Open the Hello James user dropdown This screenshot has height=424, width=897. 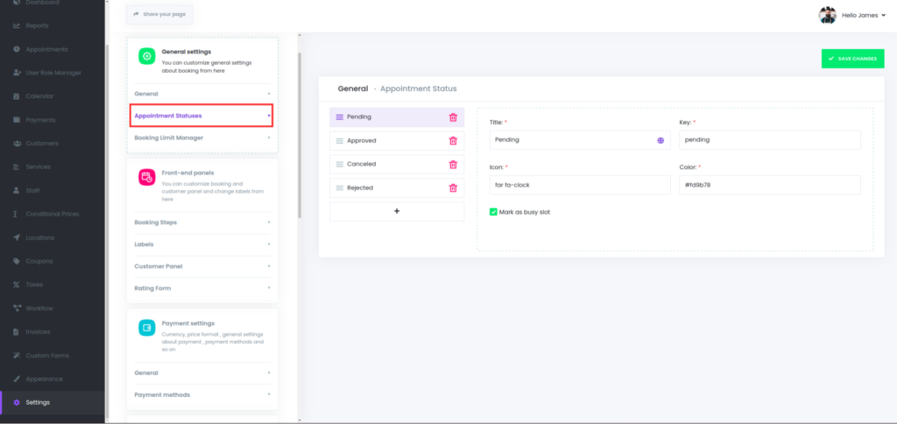(852, 15)
